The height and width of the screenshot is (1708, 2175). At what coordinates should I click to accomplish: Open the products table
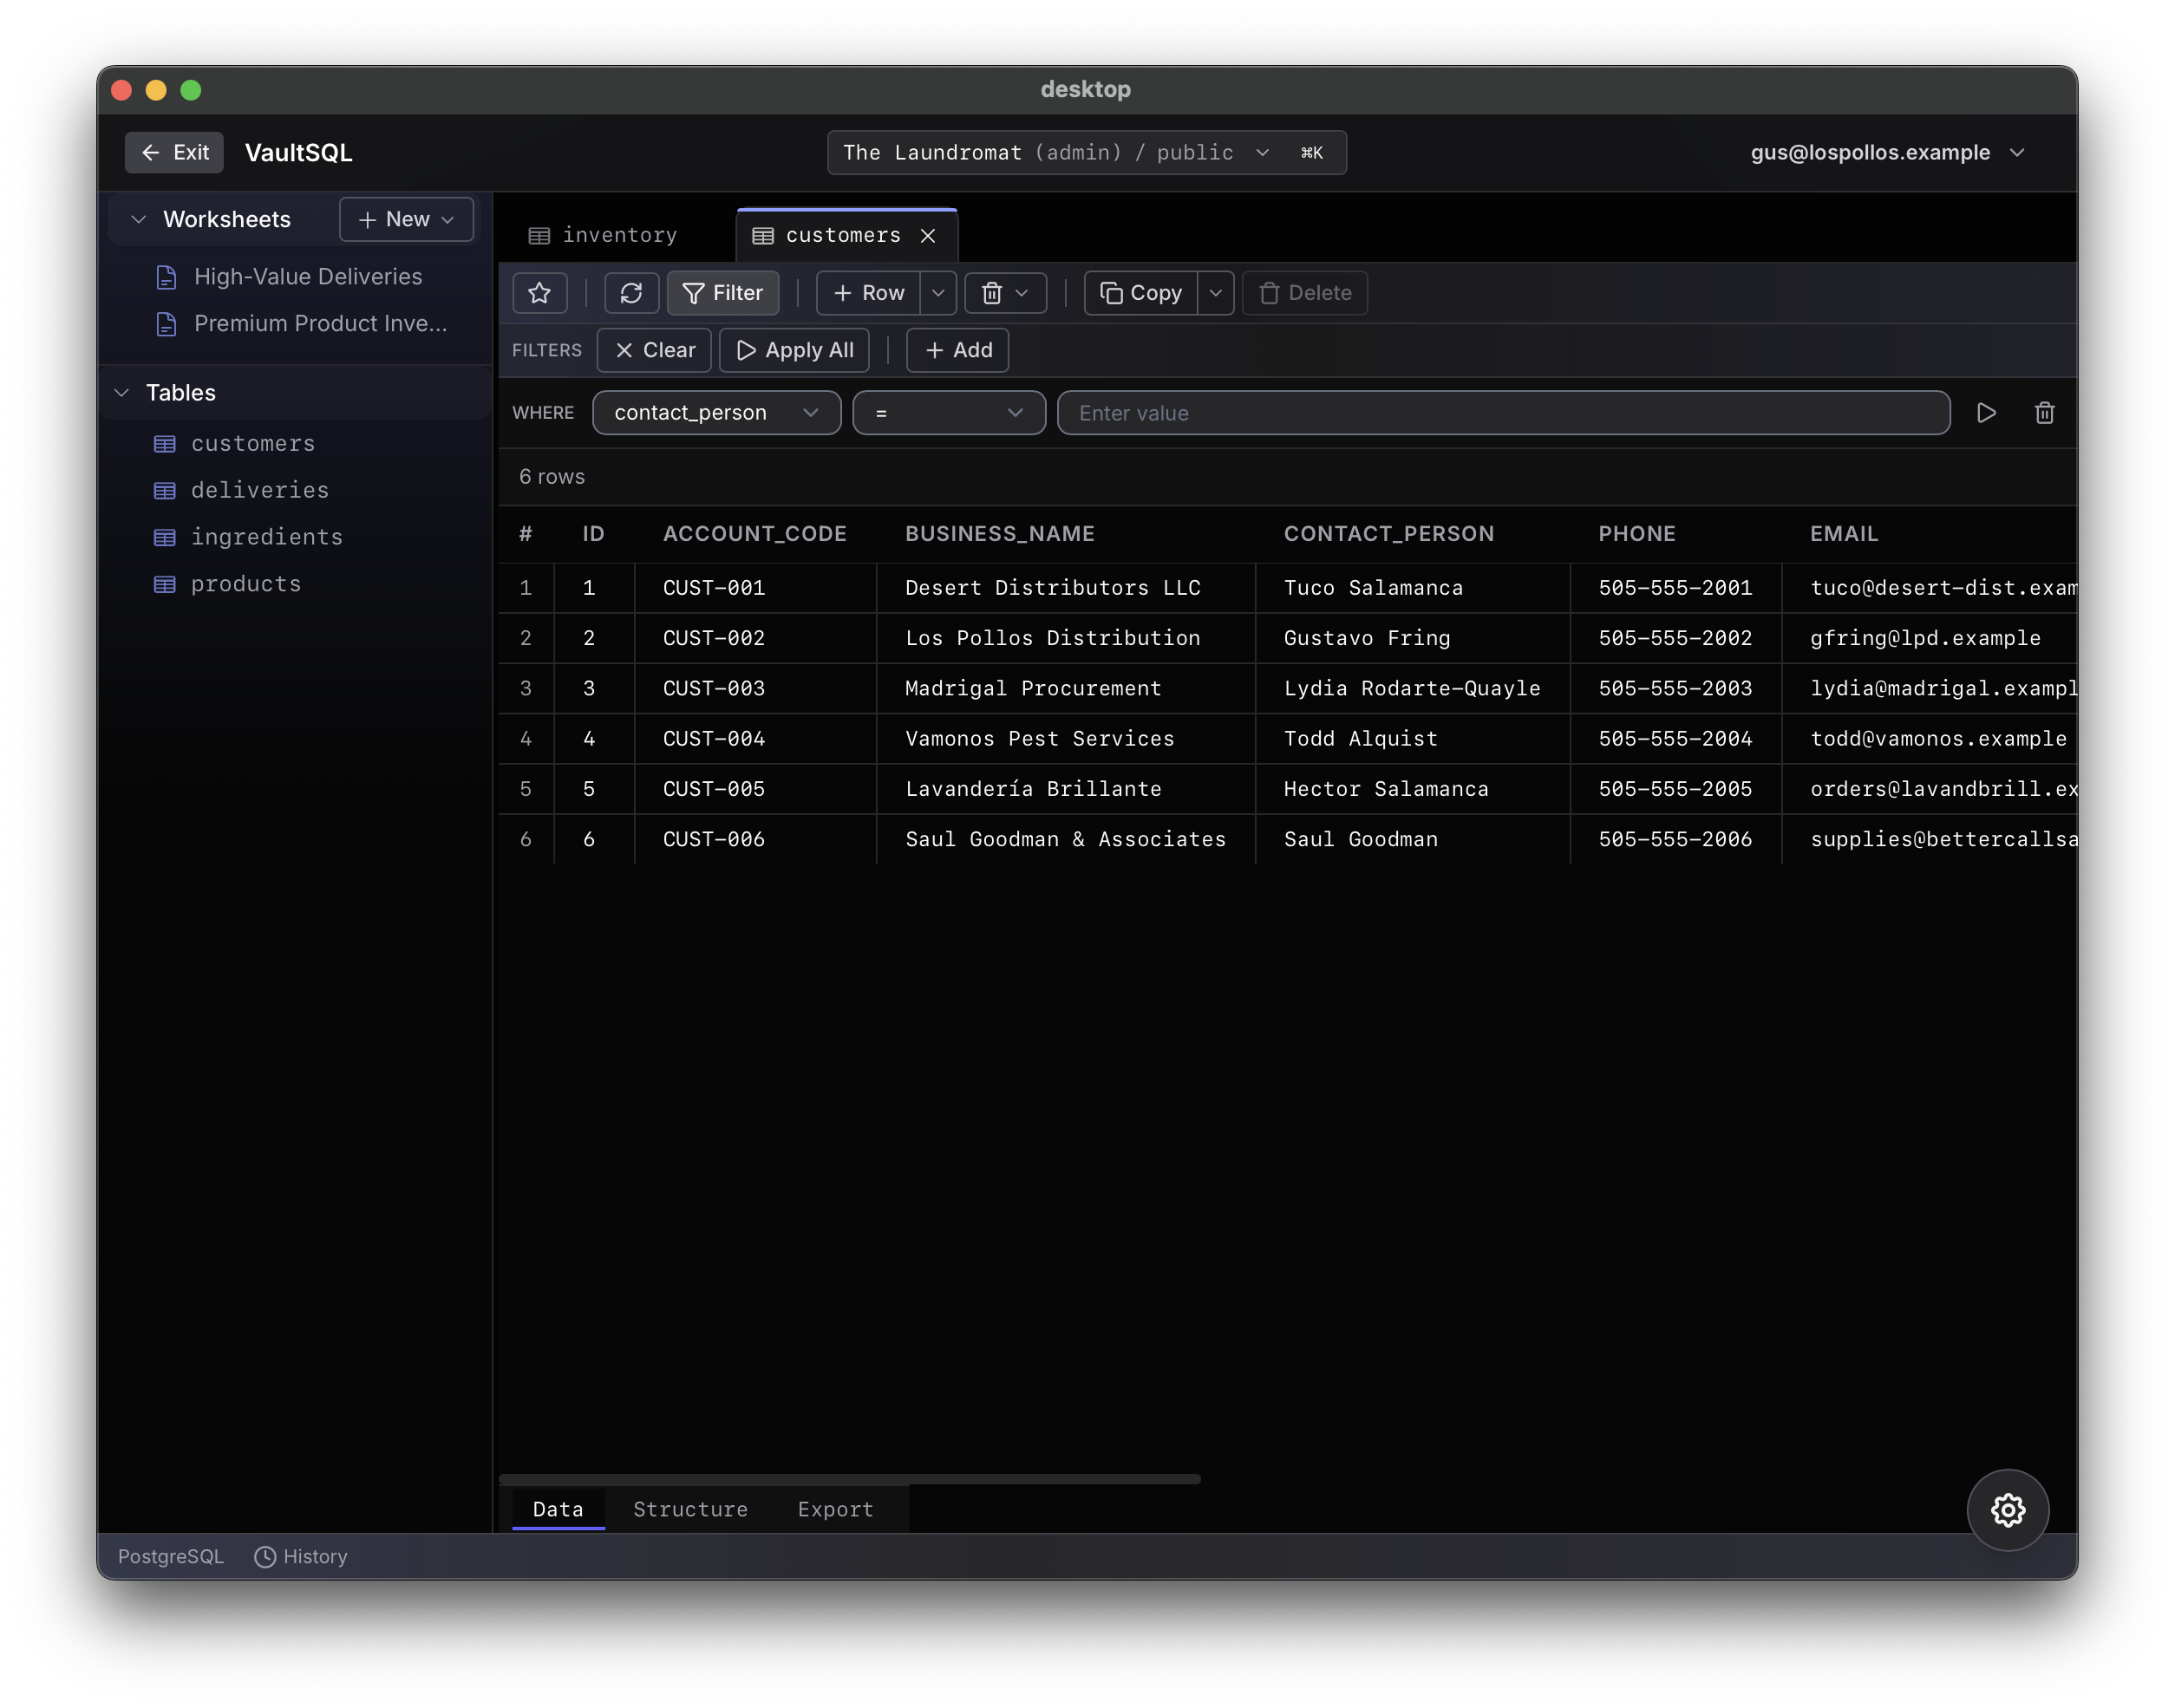246,584
